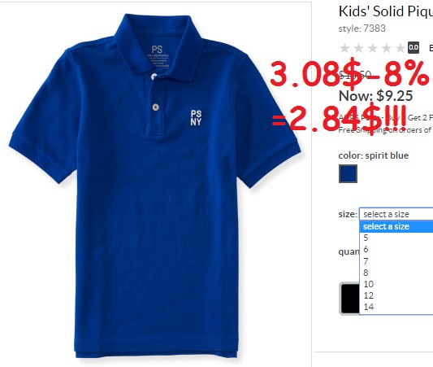
Task: Click the third rating star
Action: point(373,48)
